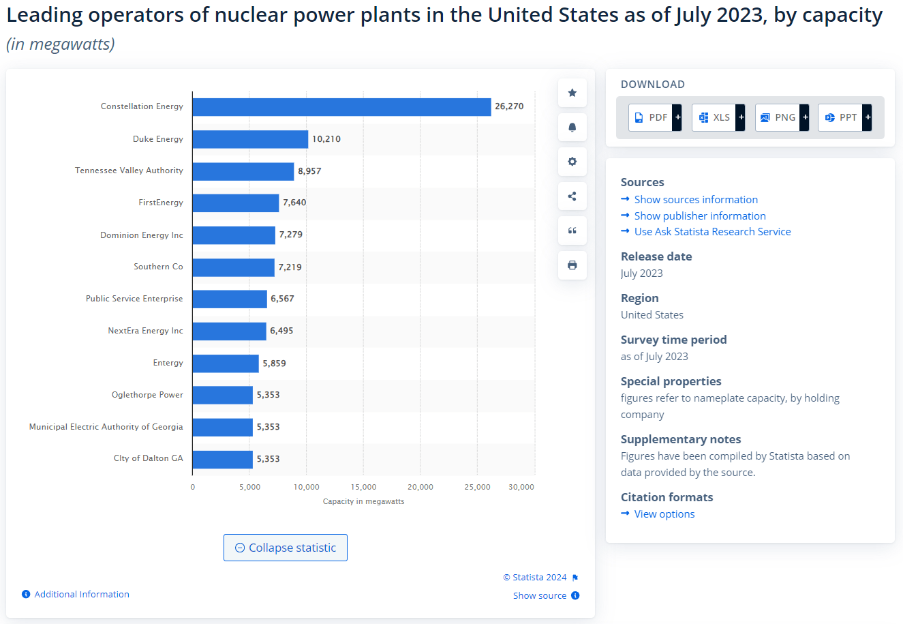Open Show publisher information link

click(x=699, y=216)
